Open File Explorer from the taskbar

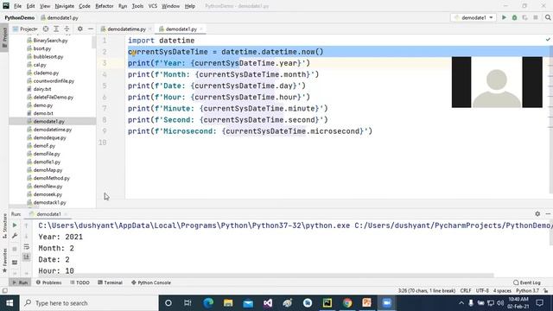228,303
